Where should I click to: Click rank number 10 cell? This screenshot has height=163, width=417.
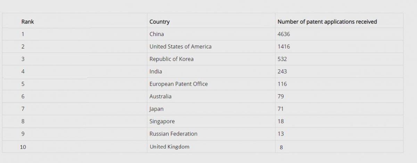23,147
